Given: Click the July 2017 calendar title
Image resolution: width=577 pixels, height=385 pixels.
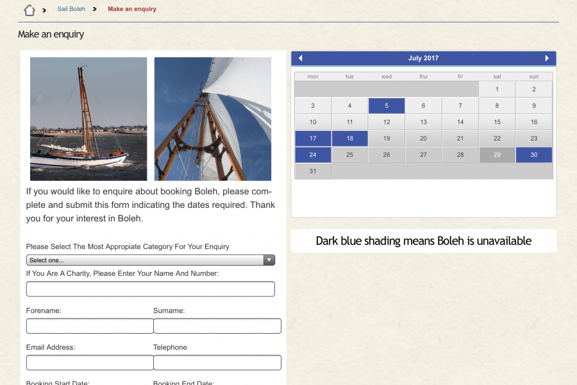Looking at the screenshot, I should 423,58.
